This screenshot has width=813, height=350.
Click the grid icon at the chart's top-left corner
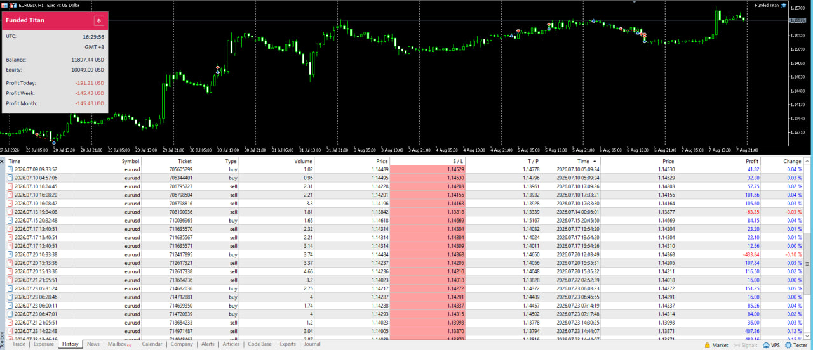click(4, 6)
